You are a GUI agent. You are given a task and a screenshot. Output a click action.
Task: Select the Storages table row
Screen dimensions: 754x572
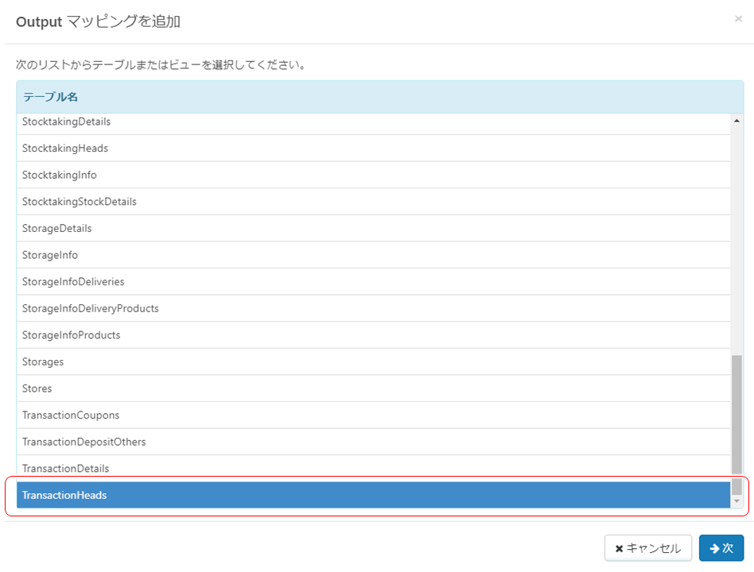[318, 361]
